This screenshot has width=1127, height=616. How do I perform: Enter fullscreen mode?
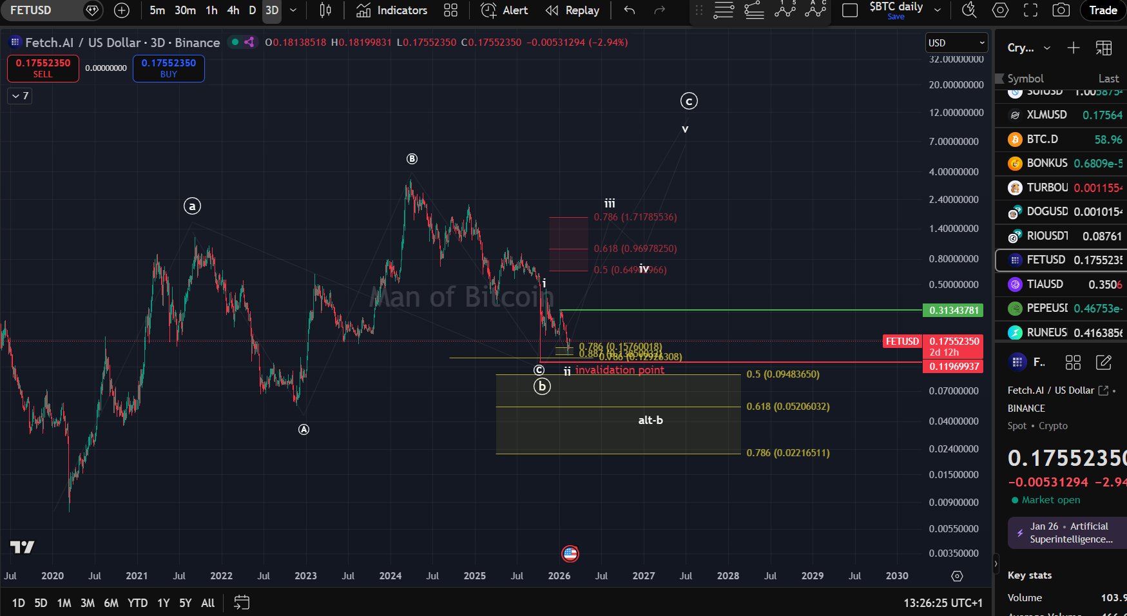click(x=1031, y=10)
